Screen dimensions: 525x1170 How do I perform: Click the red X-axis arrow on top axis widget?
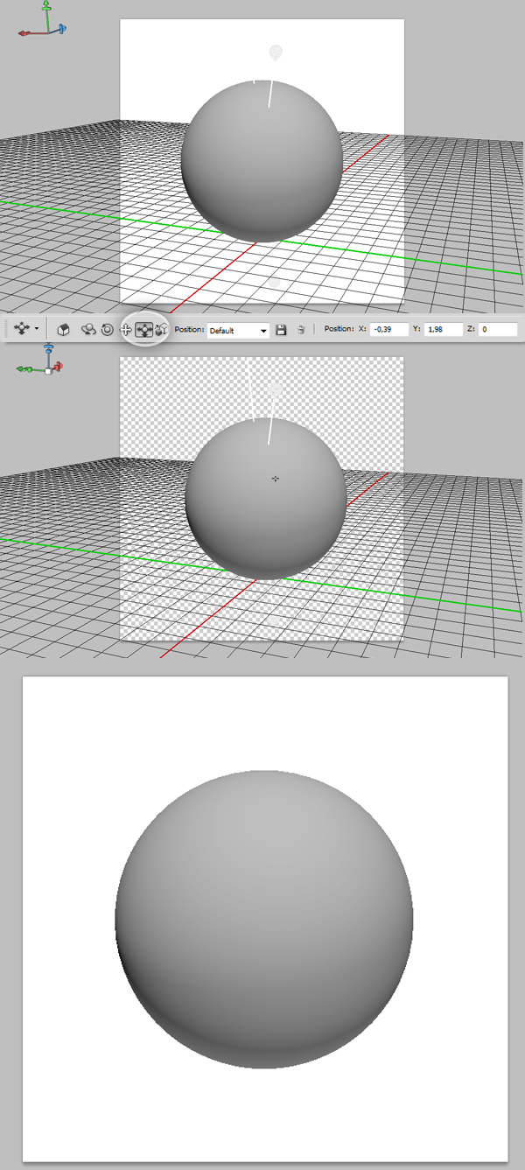24,32
